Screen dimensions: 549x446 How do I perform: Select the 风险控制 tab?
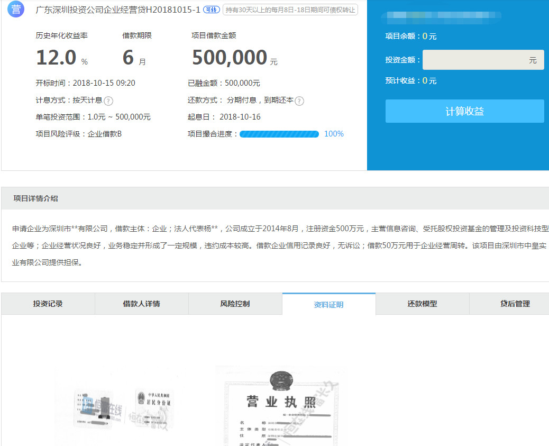tap(235, 304)
